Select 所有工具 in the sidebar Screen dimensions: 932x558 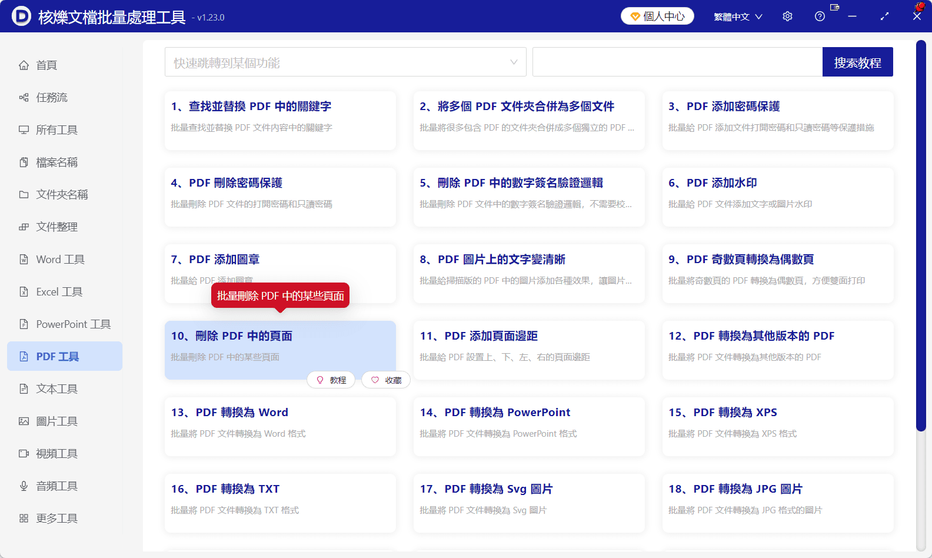[x=65, y=130]
